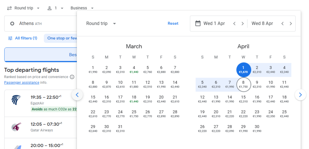Select March 11 priced €1,880
The height and width of the screenshot is (149, 309).
(134, 85)
